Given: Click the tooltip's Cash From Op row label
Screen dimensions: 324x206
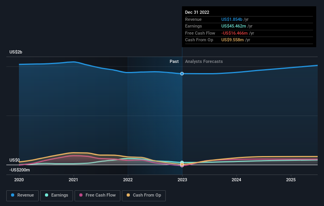Looking at the screenshot, I should 199,40.
